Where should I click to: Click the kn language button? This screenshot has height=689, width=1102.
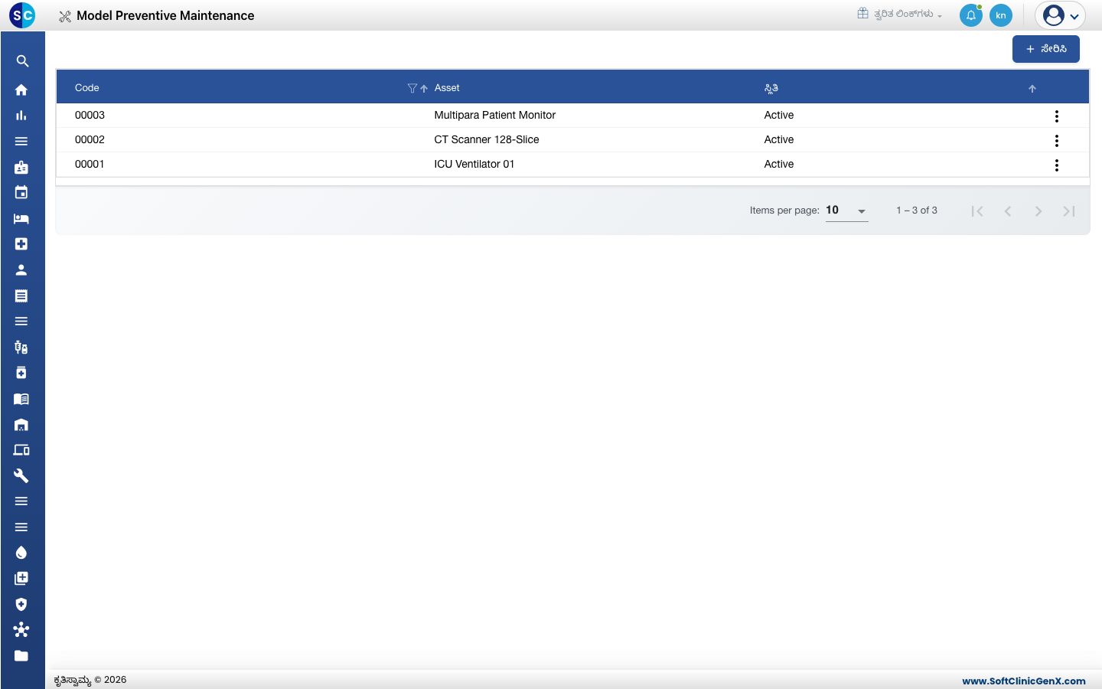pyautogui.click(x=1001, y=15)
